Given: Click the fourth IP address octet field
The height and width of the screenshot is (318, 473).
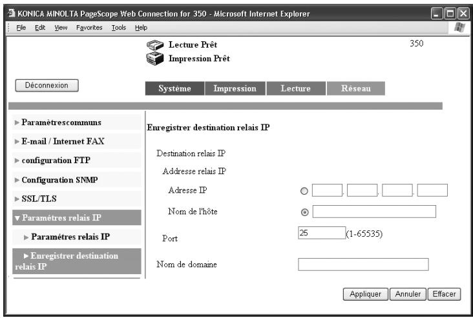Looking at the screenshot, I should point(432,190).
